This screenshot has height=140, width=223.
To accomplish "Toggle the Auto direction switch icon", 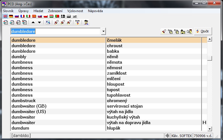I will pyautogui.click(x=78, y=22).
